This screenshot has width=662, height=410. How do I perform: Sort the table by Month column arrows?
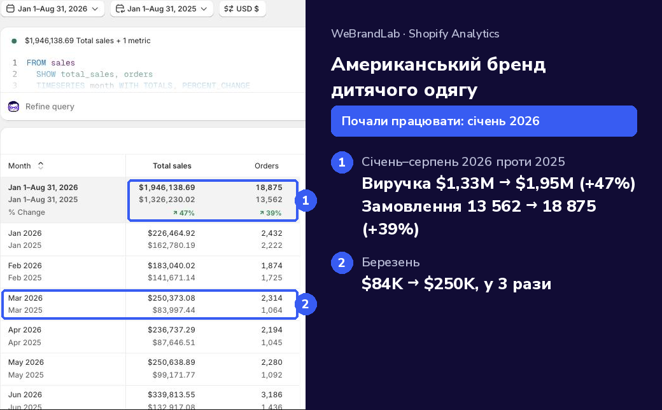click(41, 166)
